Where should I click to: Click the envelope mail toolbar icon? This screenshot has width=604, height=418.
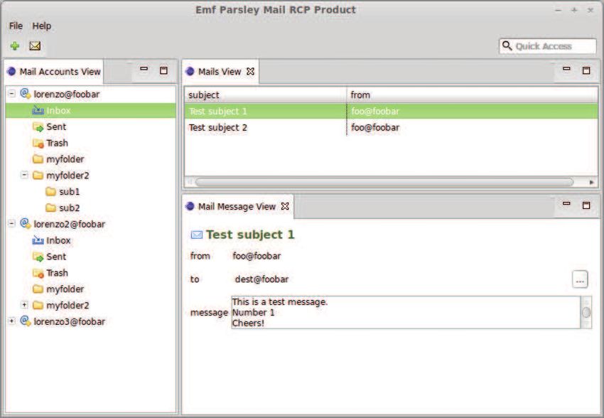(x=35, y=46)
